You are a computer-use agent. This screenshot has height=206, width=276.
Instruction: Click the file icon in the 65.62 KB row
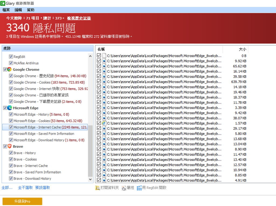[x=104, y=66]
